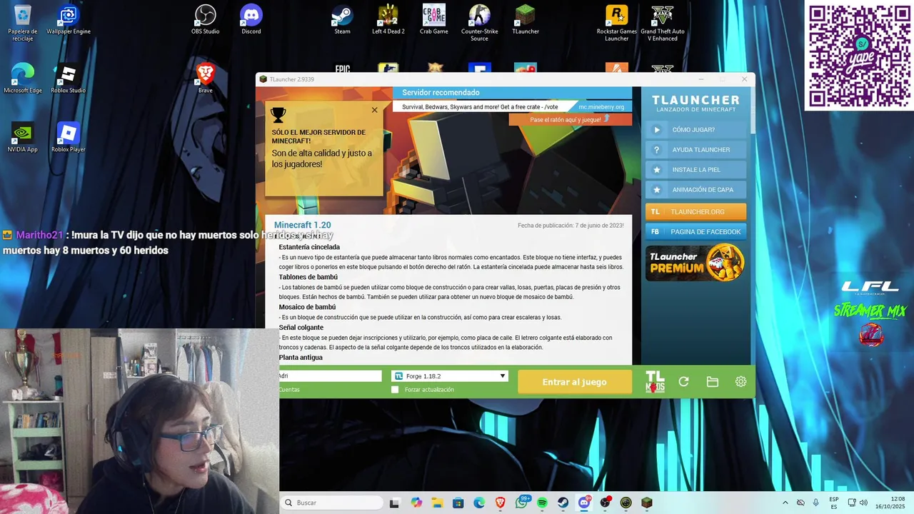The width and height of the screenshot is (914, 514).
Task: Open the AYUDA TLAUNCHER sidebar item
Action: point(695,150)
